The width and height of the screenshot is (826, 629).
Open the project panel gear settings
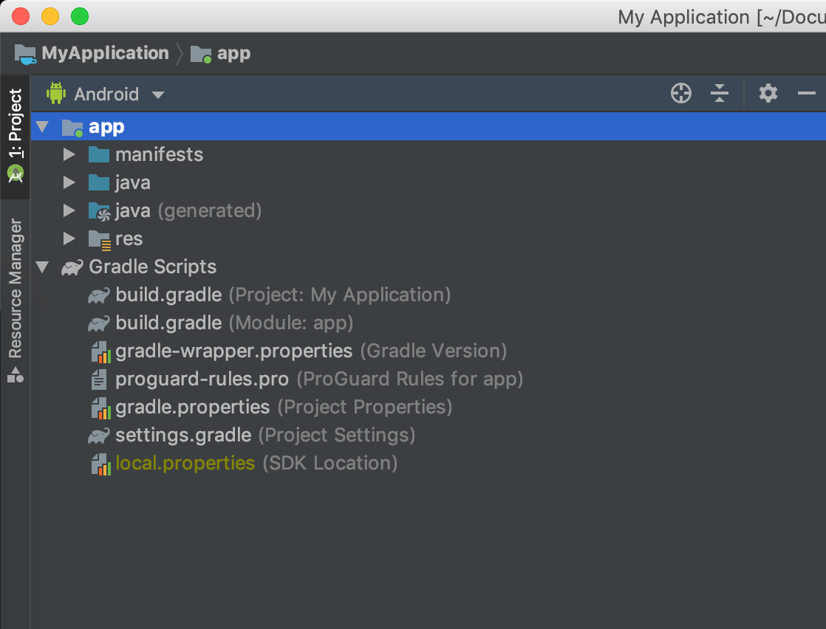coord(768,94)
